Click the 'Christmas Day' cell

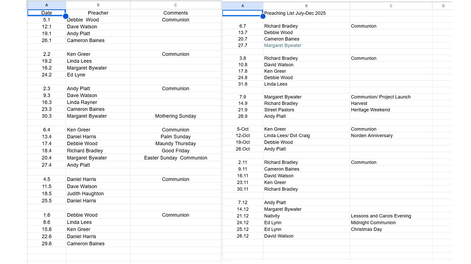coord(391,229)
